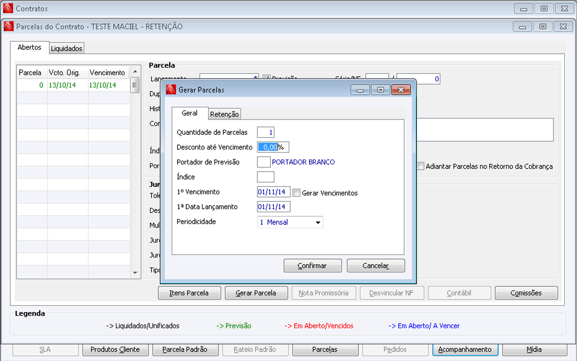
Task: Click the Gerar Parcelas dialog app icon
Action: [x=171, y=89]
